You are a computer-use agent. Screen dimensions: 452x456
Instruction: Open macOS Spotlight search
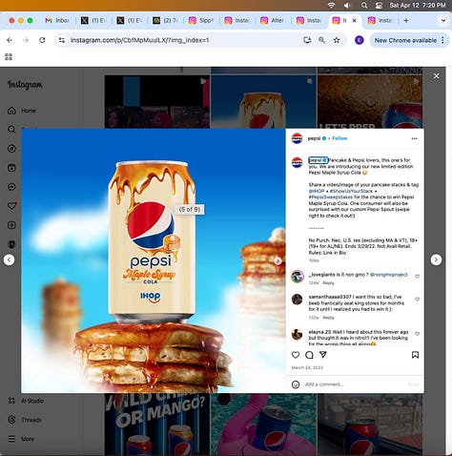[364, 6]
